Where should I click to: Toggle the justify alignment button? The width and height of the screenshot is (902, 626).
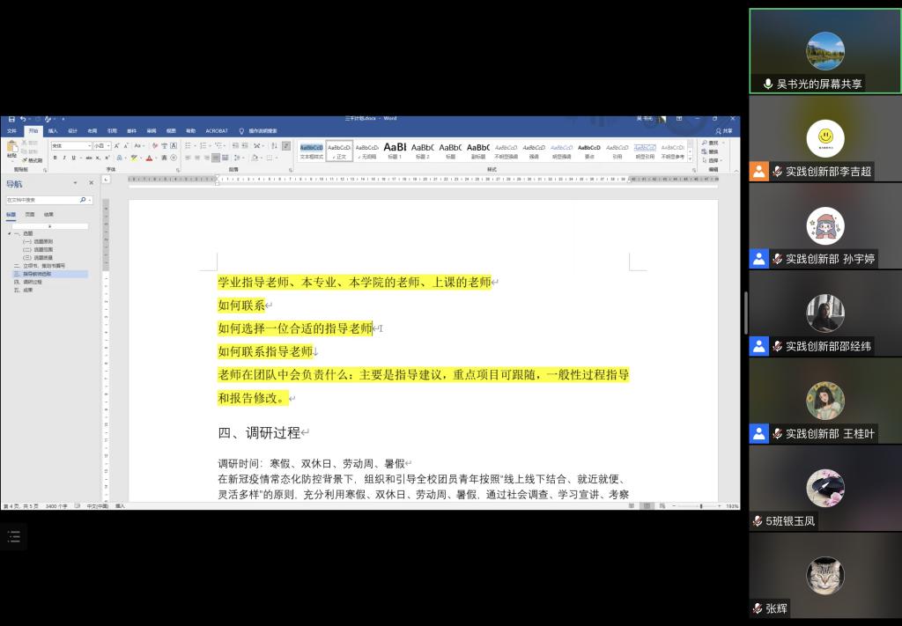point(216,158)
